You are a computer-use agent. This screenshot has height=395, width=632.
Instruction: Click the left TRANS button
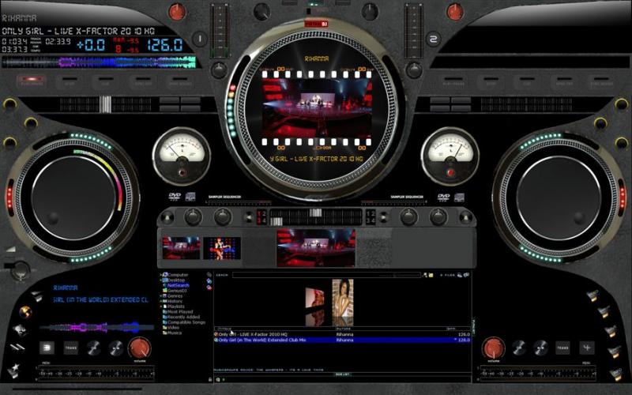[x=71, y=348]
